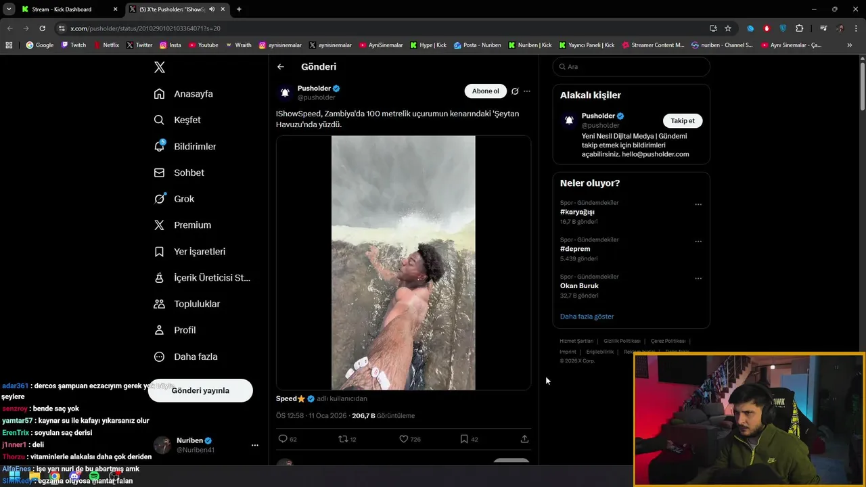Like the post with heart icon
This screenshot has height=487, width=866.
click(x=403, y=439)
